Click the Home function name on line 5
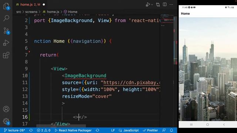Image resolution: width=237 pixels, height=133 pixels. (59, 41)
